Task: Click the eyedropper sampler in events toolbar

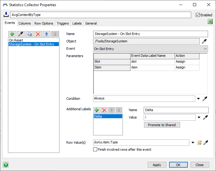Action: pyautogui.click(x=21, y=34)
